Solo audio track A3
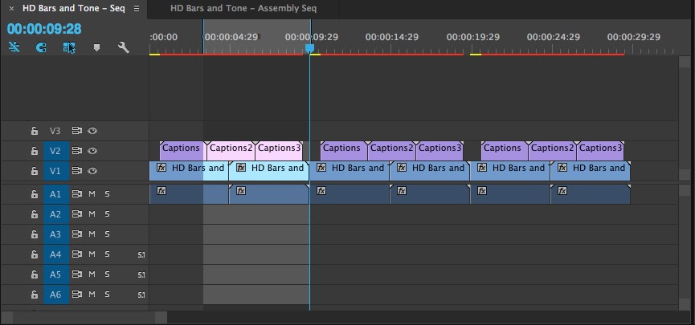Screen dimensions: 695x325 click(107, 234)
